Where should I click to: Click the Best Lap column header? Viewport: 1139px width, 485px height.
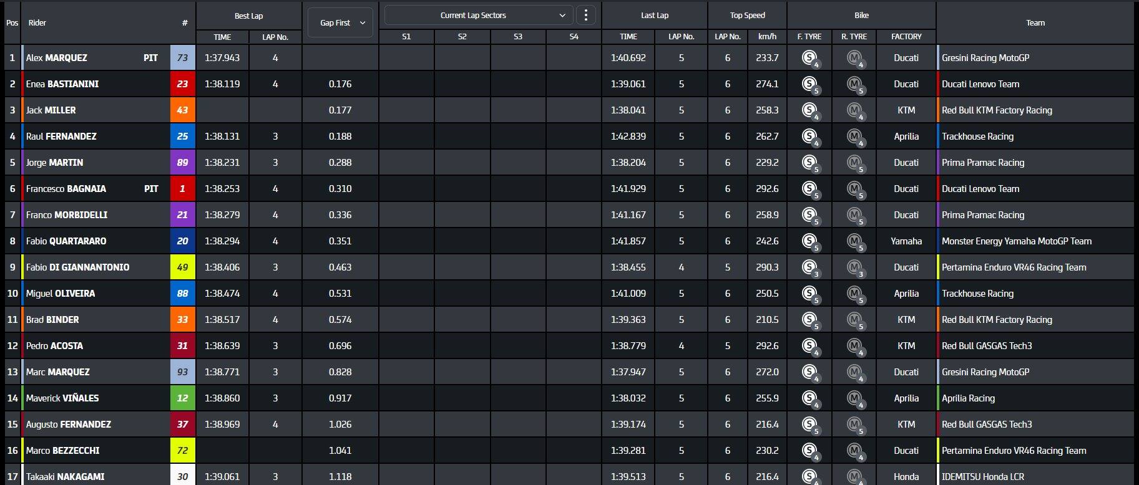(x=248, y=16)
